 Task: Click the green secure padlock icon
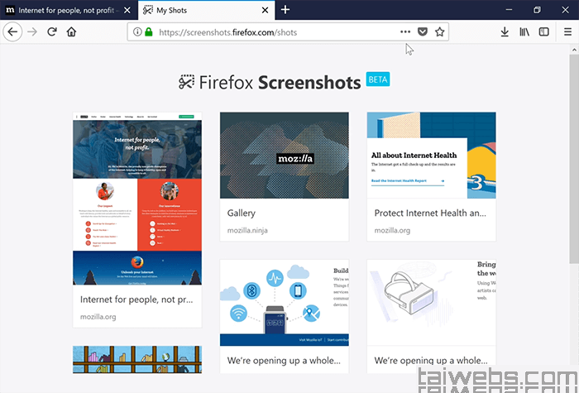click(x=149, y=32)
